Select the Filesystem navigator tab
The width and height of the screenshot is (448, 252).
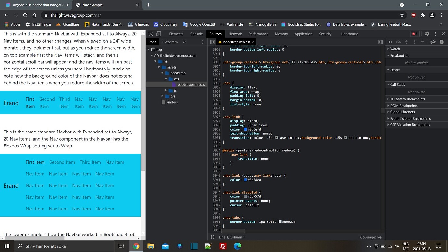tap(169, 42)
